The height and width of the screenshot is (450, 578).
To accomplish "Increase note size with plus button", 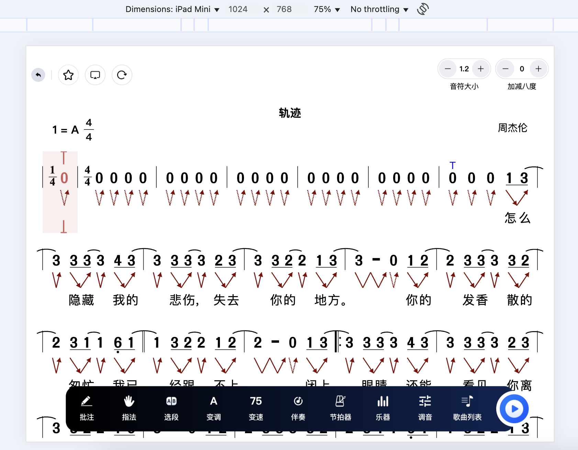I will (x=481, y=69).
